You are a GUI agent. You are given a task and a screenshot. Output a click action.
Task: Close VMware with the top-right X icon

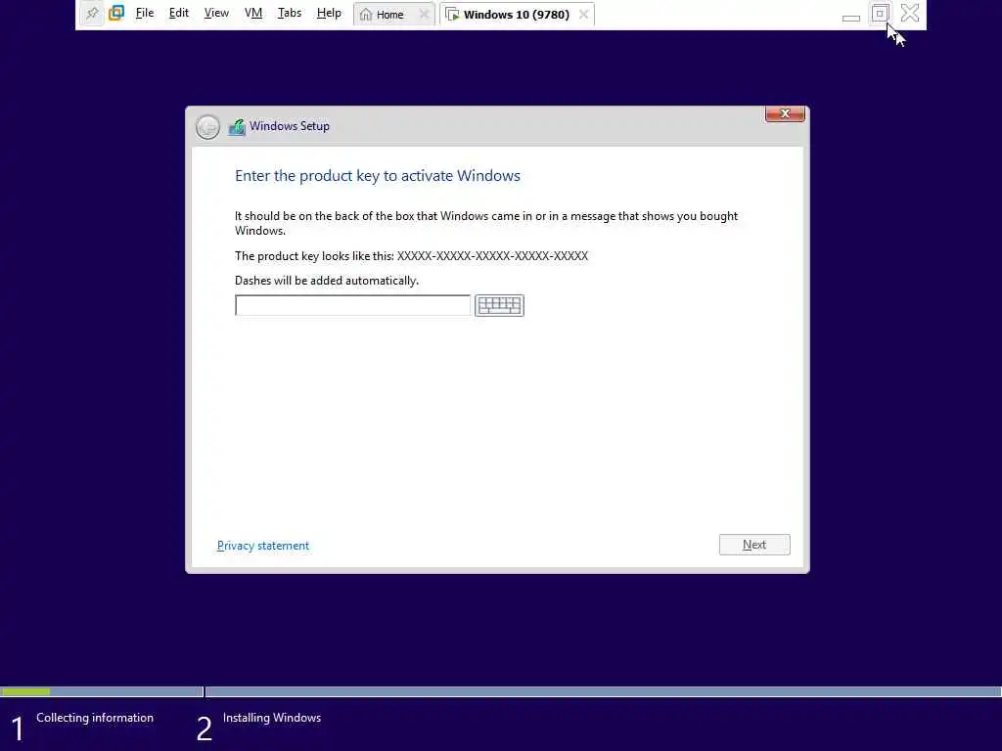click(909, 13)
